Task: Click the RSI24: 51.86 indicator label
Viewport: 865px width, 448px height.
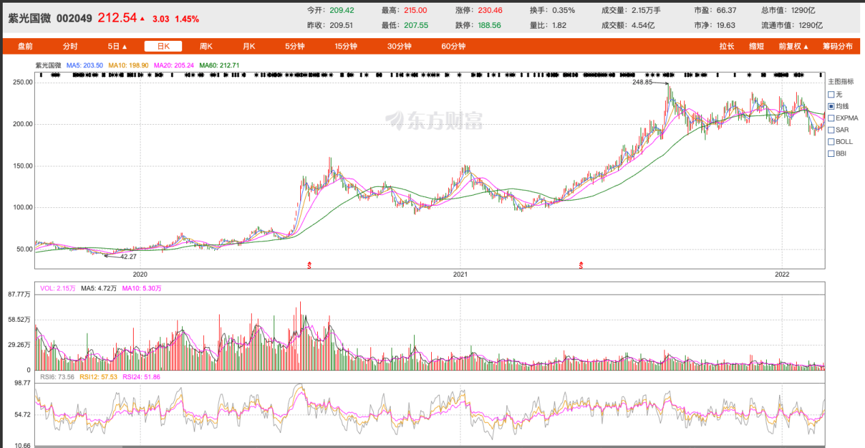Action: click(141, 376)
